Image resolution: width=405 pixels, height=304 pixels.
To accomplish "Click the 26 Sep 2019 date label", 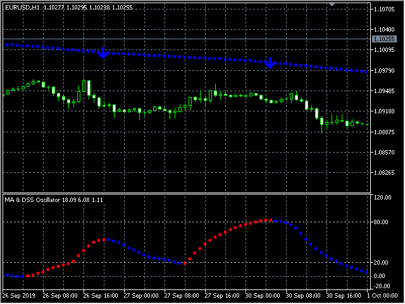I will pos(18,296).
